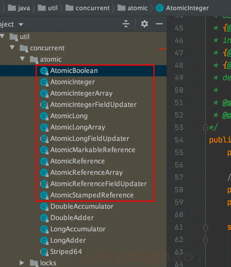Select AtomicReference in the tree
Screen dimensions: 231x267
coord(77,161)
